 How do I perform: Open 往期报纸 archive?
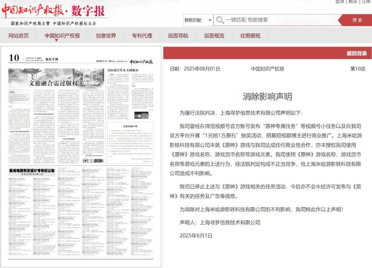point(250,36)
